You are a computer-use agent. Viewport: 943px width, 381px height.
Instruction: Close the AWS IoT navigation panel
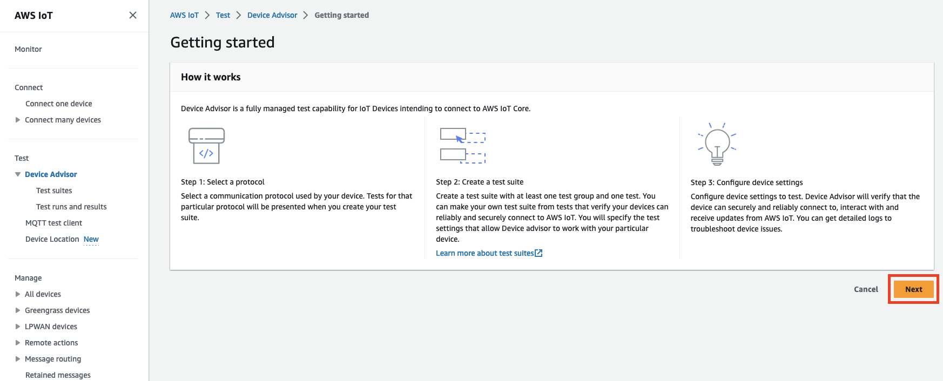133,15
